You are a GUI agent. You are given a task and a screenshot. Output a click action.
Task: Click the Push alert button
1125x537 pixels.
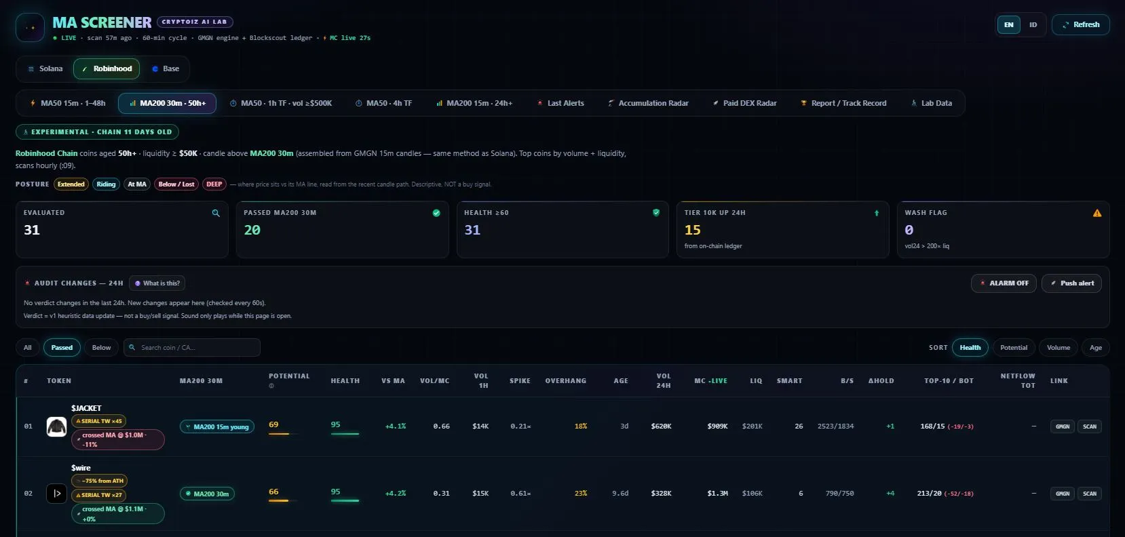(1072, 283)
